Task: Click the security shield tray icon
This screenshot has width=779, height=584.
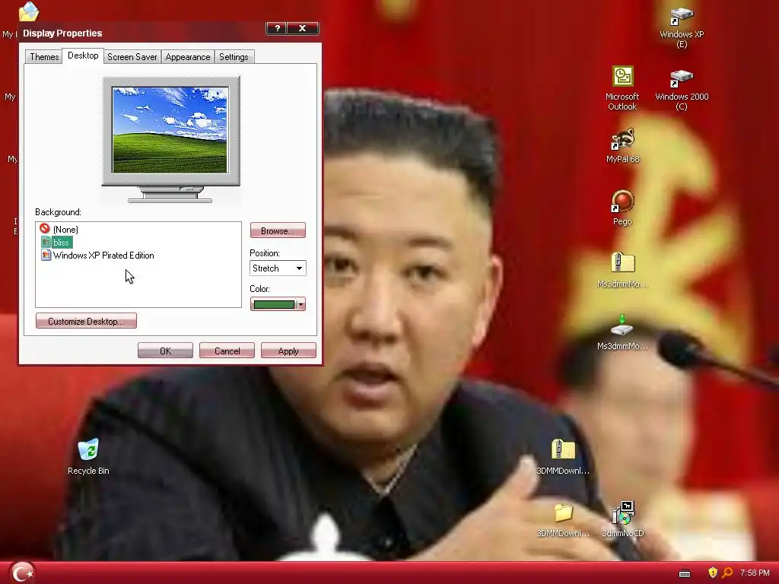Action: coord(712,573)
